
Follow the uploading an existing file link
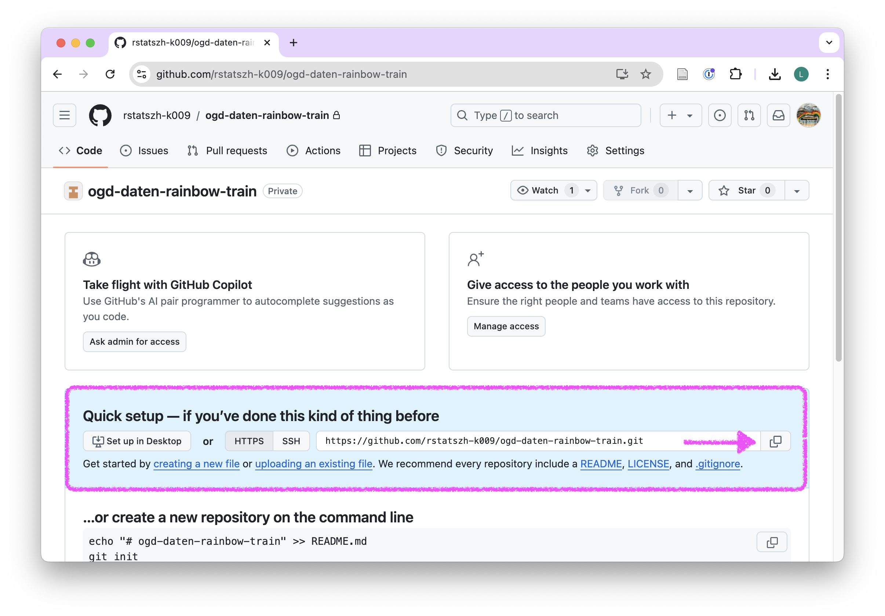pos(314,464)
